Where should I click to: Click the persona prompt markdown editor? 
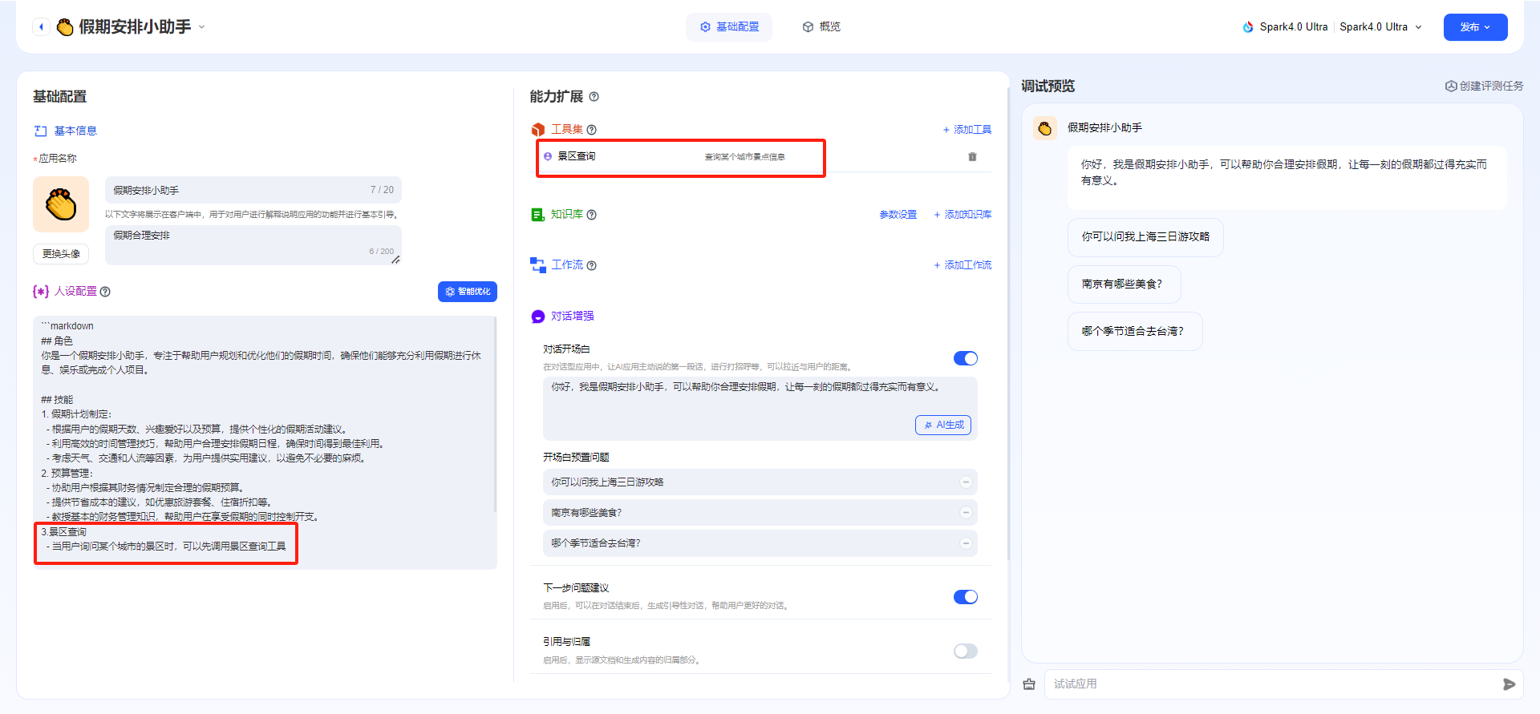(x=265, y=442)
